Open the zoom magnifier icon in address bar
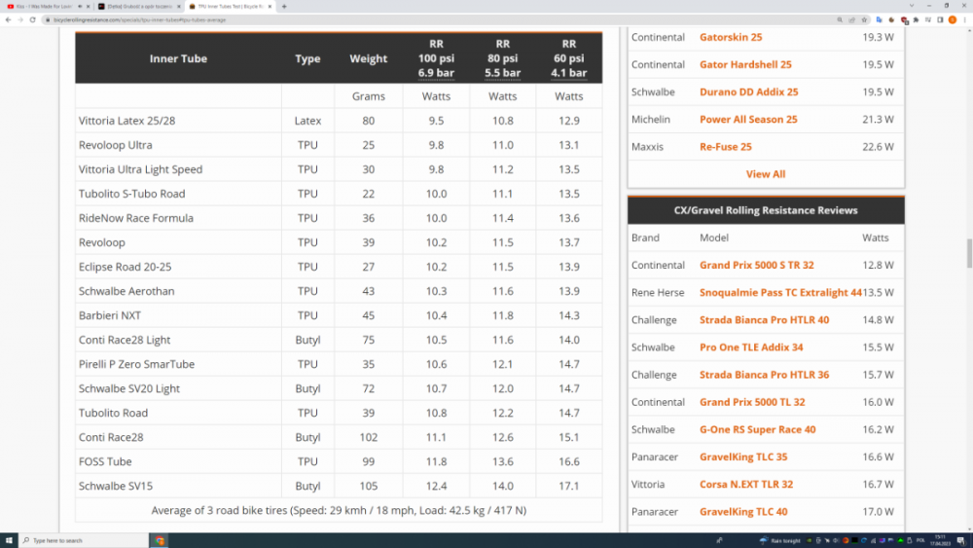Viewport: 973px width, 548px height. click(840, 19)
